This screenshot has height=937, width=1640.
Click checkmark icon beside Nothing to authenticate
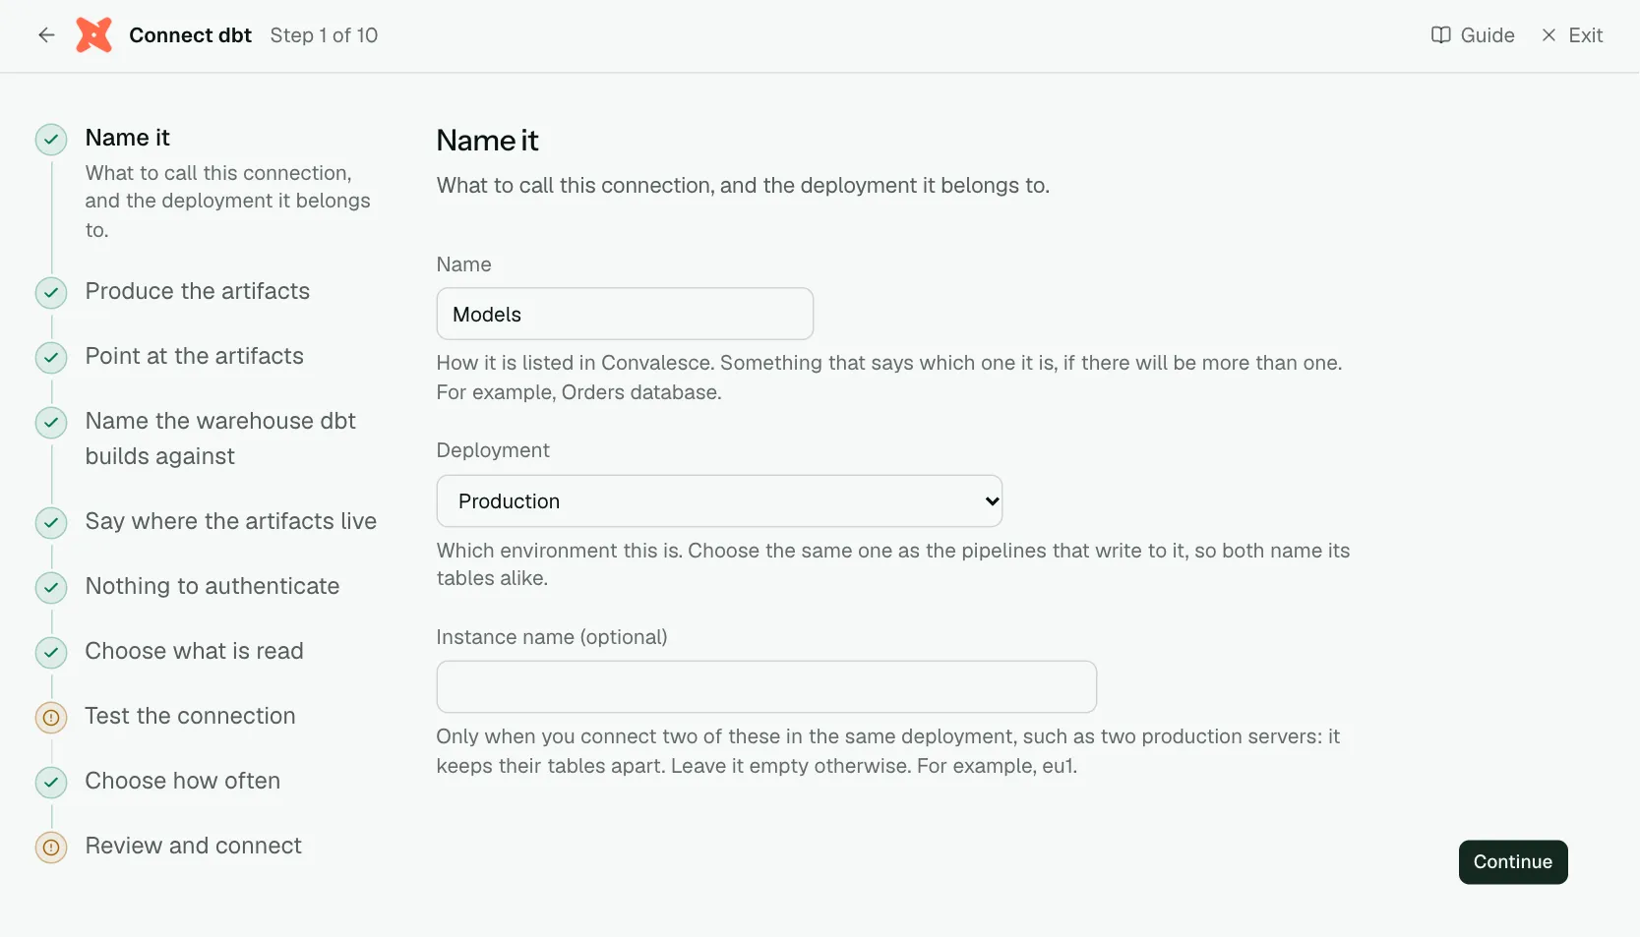(x=51, y=588)
